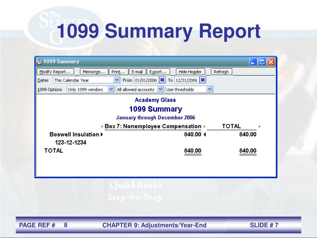Minimize the 1099 Summary window
This screenshot has height=238, width=317.
253,62
